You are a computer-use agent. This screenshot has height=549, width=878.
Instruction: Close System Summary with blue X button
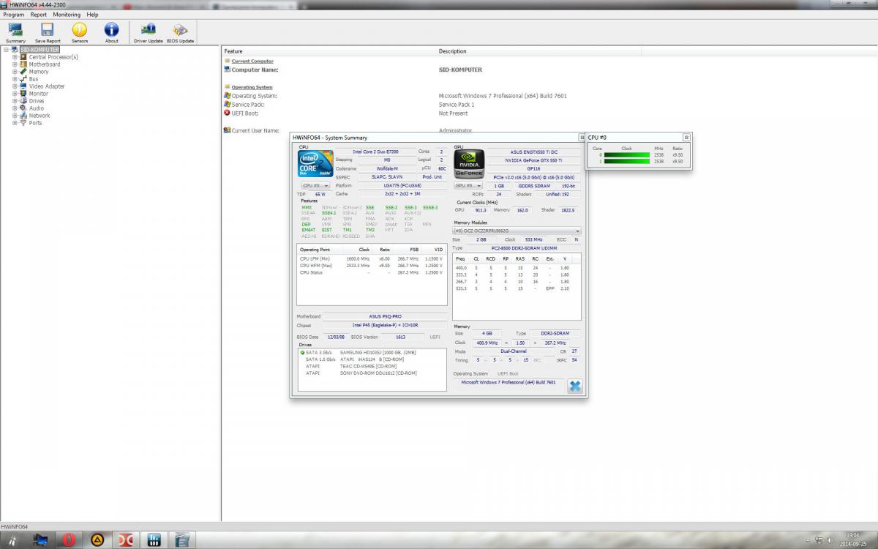coord(575,386)
